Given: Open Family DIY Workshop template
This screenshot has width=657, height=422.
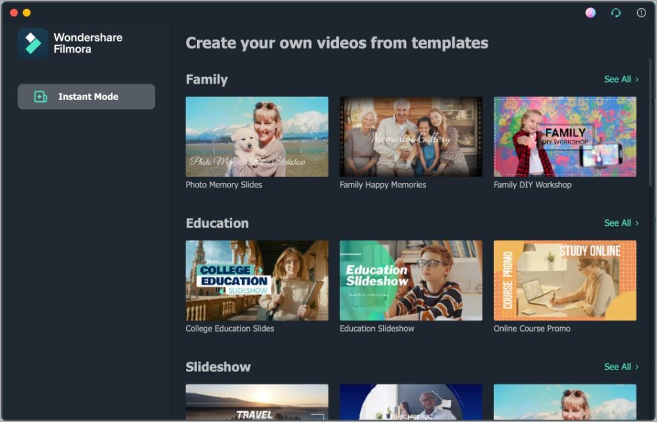Looking at the screenshot, I should [x=565, y=137].
